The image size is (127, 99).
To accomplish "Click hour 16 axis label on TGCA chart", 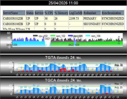I will coord(34,97).
